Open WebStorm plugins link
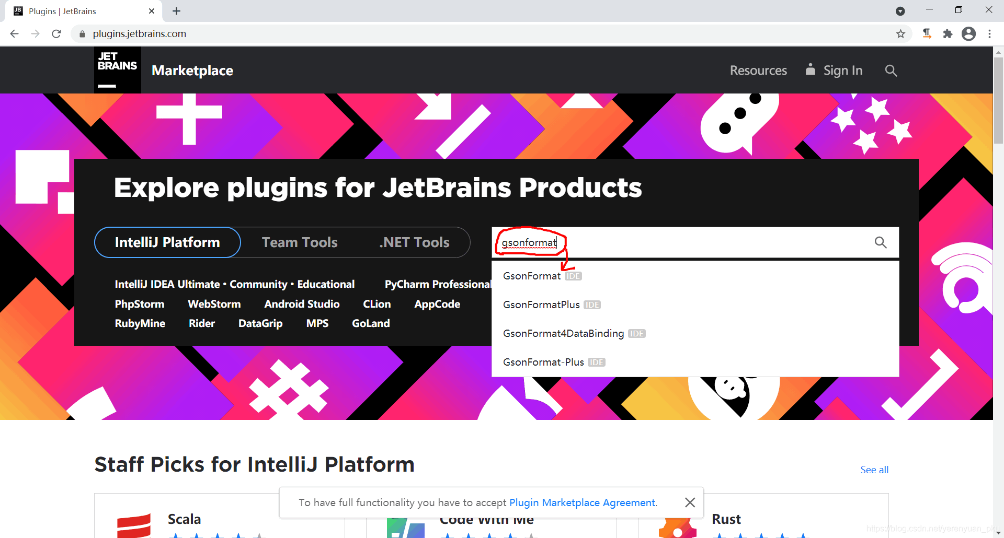Image resolution: width=1004 pixels, height=538 pixels. tap(214, 304)
